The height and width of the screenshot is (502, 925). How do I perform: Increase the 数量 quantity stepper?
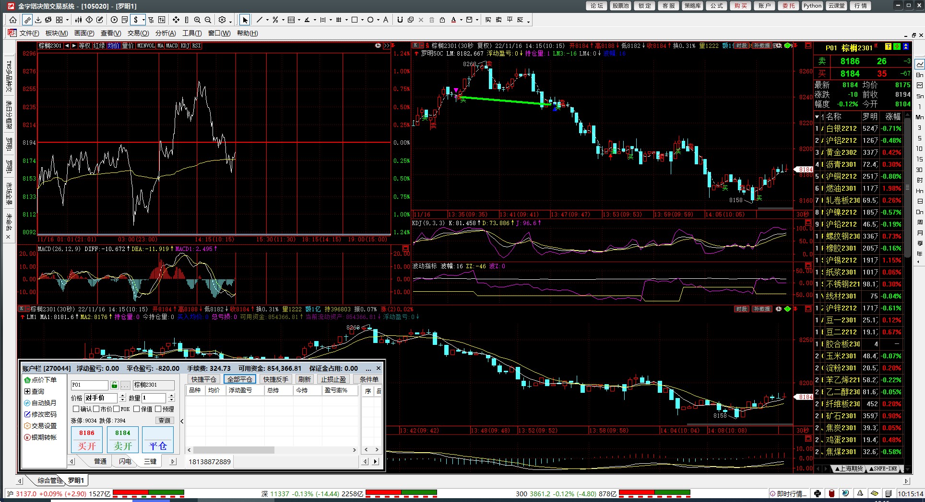point(172,396)
